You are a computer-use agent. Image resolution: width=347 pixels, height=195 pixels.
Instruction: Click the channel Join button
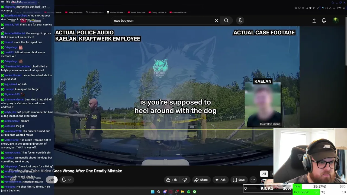tap(52, 180)
